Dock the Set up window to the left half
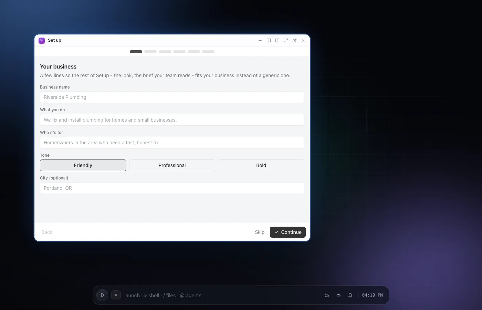 click(269, 40)
